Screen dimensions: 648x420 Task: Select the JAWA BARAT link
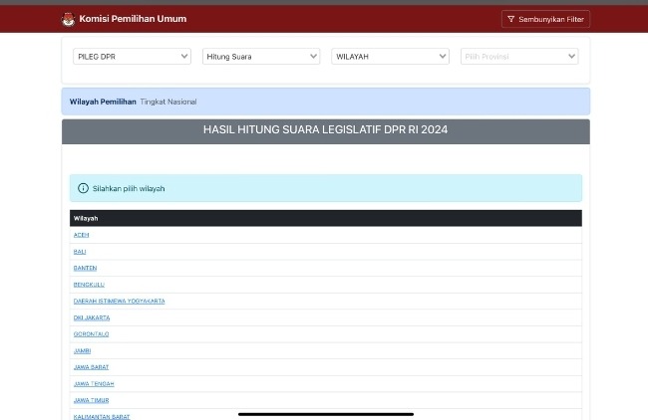click(x=91, y=367)
